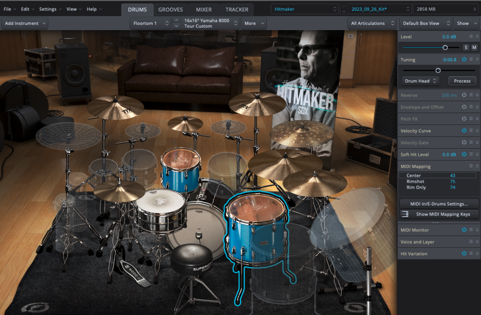Solo the selected drum with S button
The image size is (481, 315).
coord(466,47)
